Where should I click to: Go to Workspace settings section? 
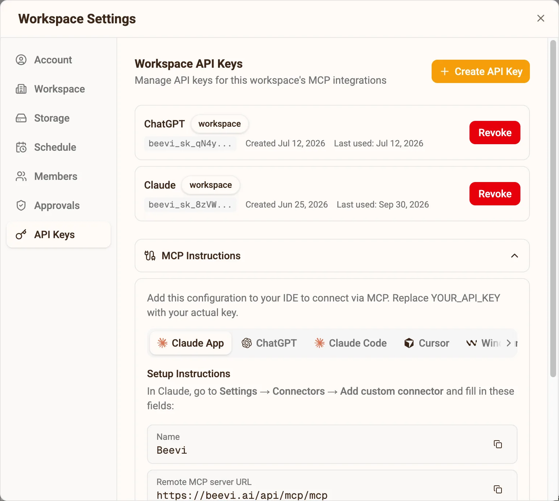pos(59,89)
